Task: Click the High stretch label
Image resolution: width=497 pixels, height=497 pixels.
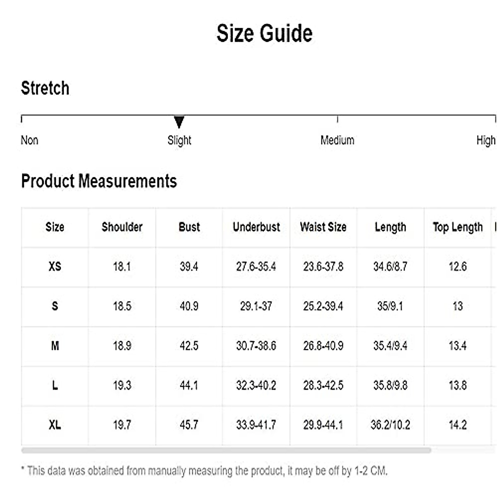Action: point(485,140)
